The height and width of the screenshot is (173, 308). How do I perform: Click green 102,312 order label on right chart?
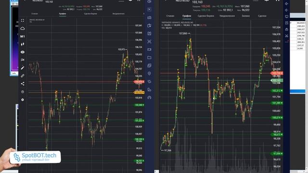(x=277, y=91)
